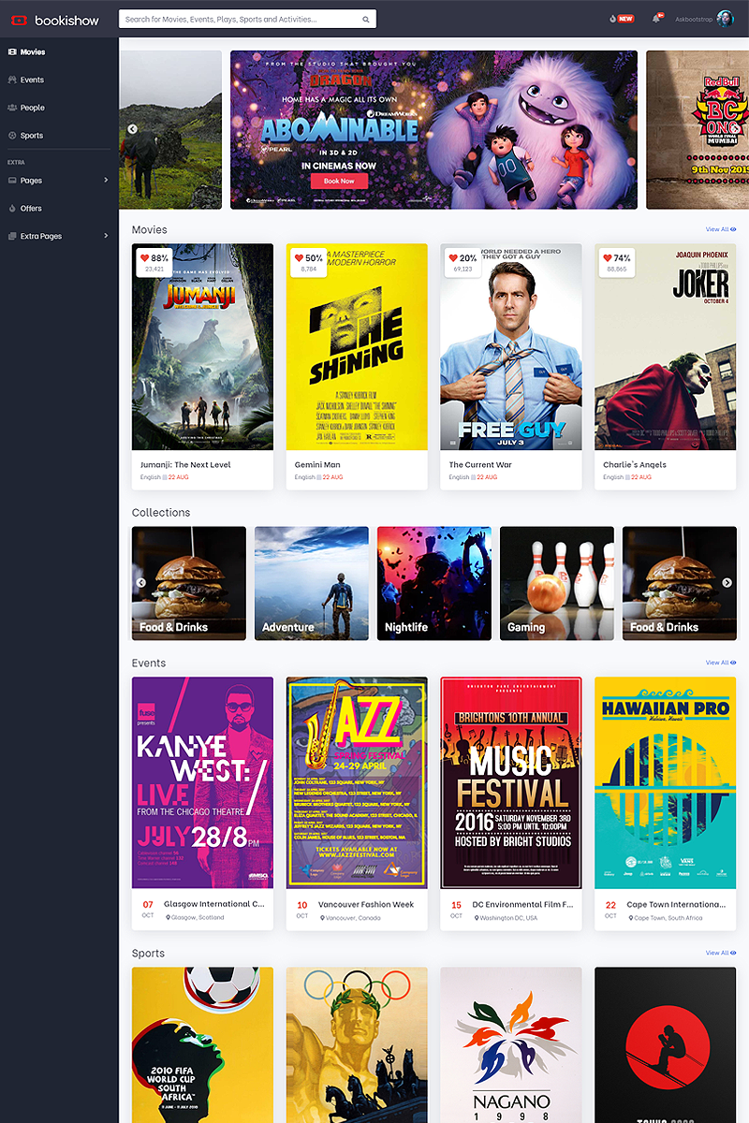Viewport: 749px width, 1123px height.
Task: Click View All in Sports section
Action: point(721,953)
